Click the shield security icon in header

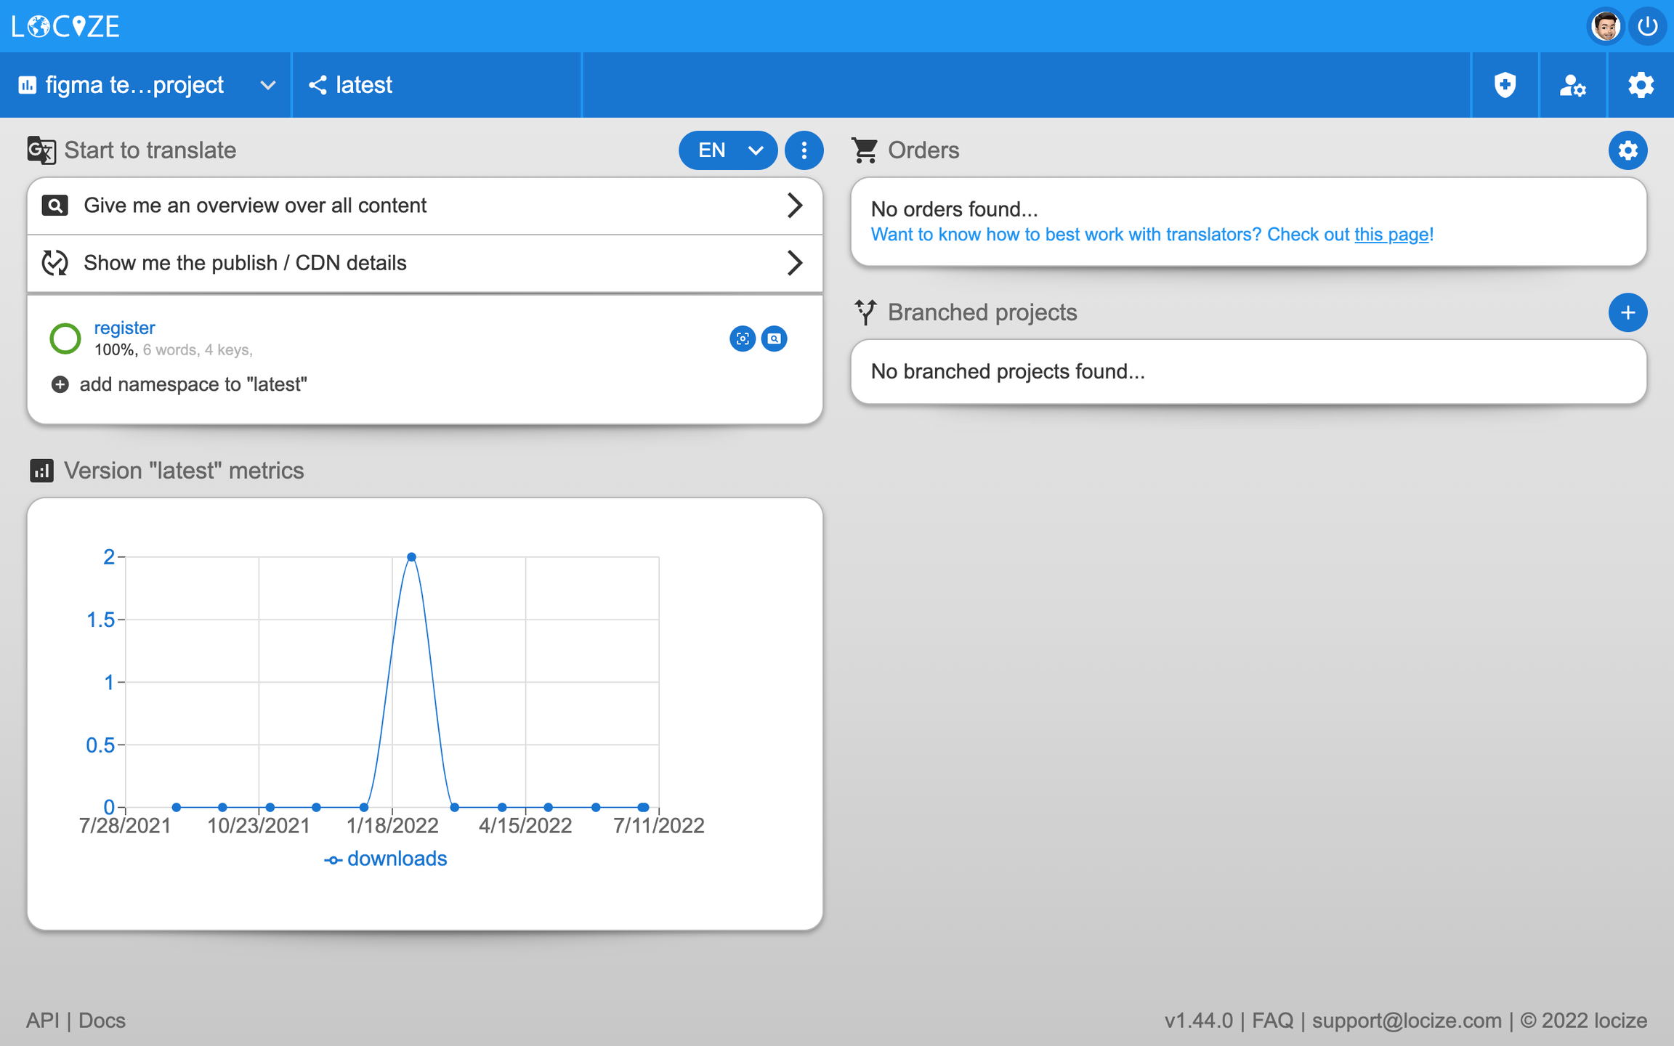pyautogui.click(x=1505, y=85)
